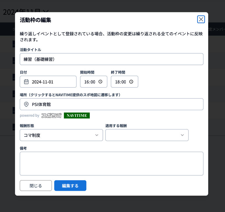Click the location pin icon in 場所 field
The height and width of the screenshot is (212, 225).
pos(26,104)
